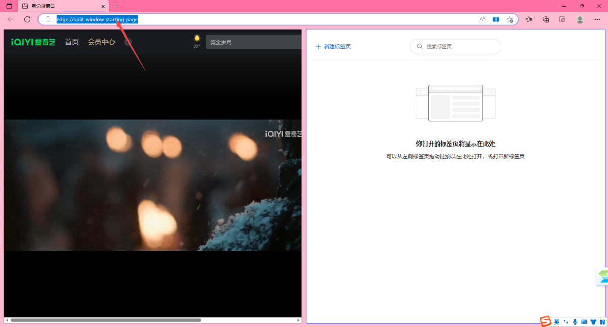This screenshot has width=608, height=327.
Task: Open 会员中心 on iQIYI header
Action: point(101,42)
